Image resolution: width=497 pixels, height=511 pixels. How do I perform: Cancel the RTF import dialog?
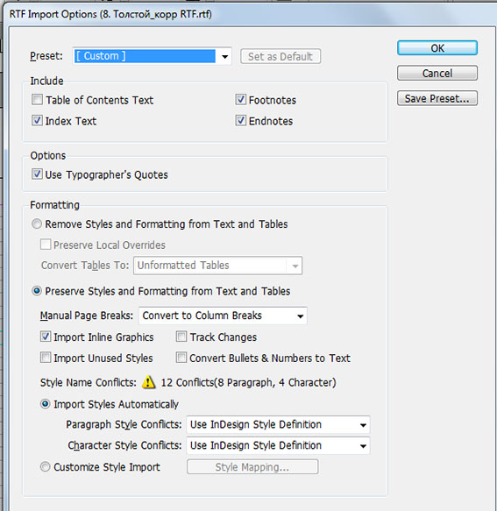pyautogui.click(x=437, y=73)
